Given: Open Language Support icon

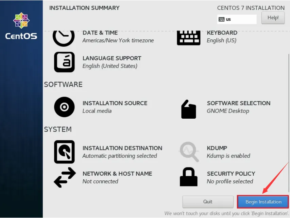Looking at the screenshot, I should 64,62.
